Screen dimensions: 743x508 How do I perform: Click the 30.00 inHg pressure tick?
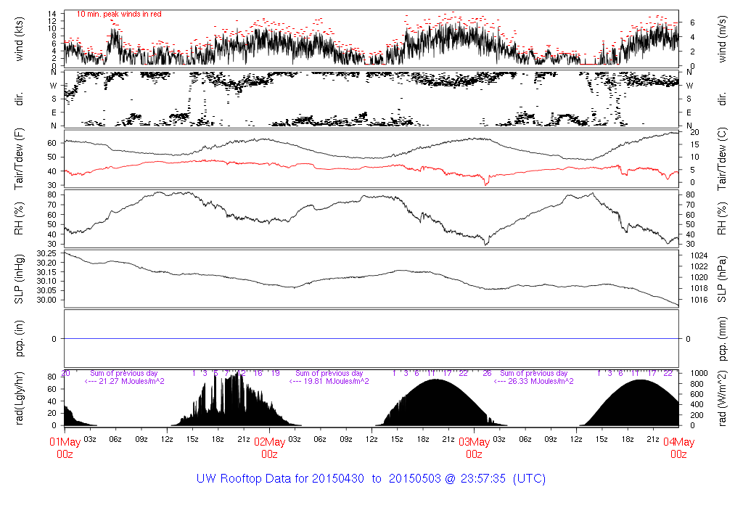point(46,300)
